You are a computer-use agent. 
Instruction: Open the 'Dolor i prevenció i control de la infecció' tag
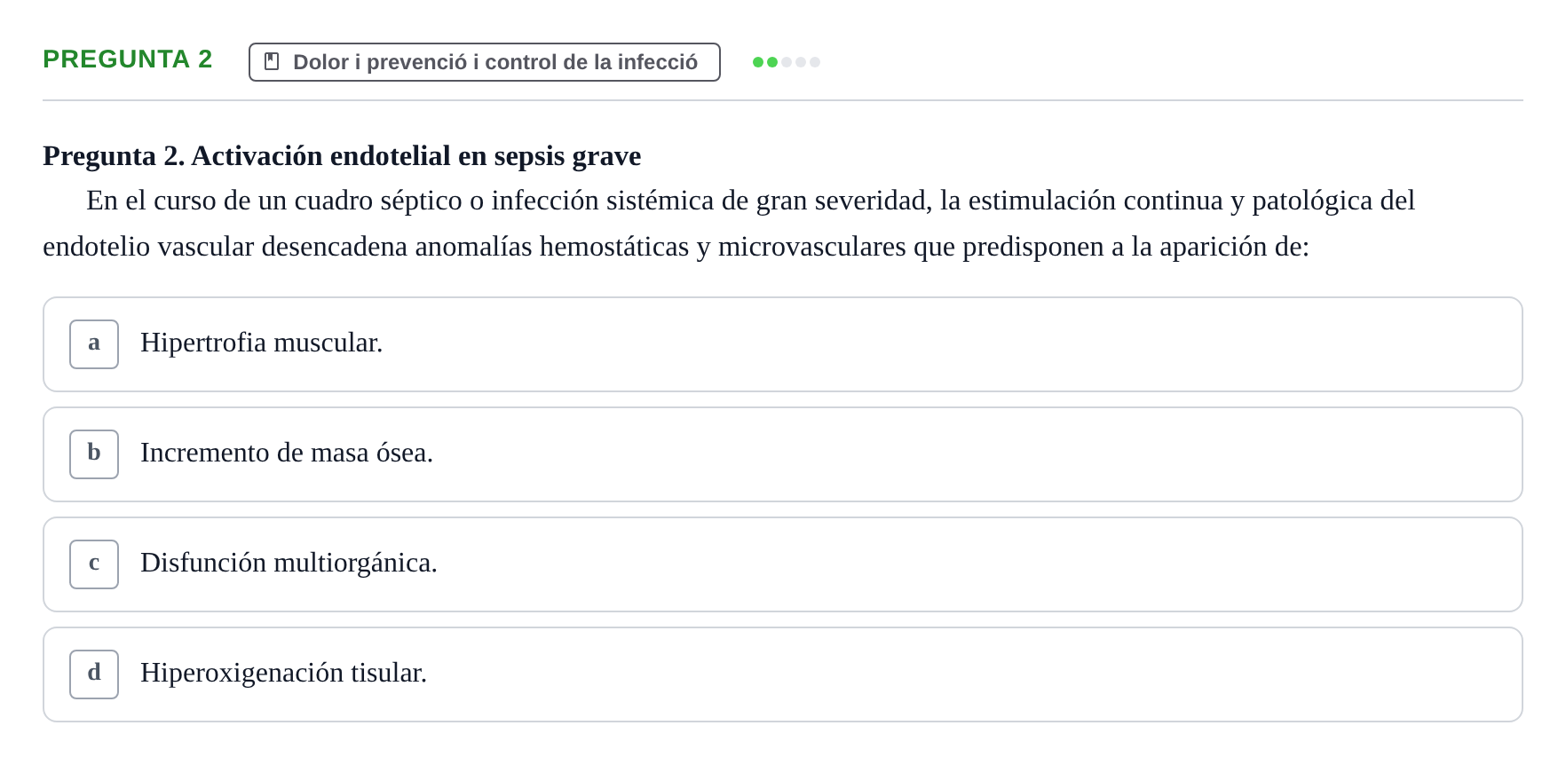pos(485,62)
